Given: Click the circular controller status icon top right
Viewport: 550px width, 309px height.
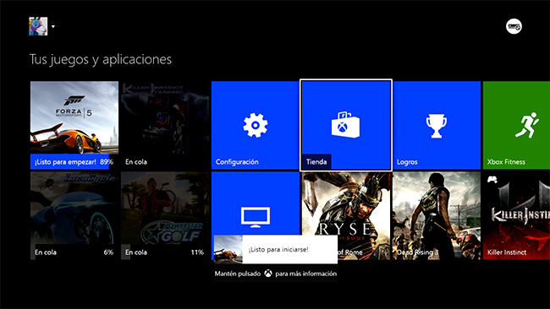Looking at the screenshot, I should pyautogui.click(x=514, y=26).
